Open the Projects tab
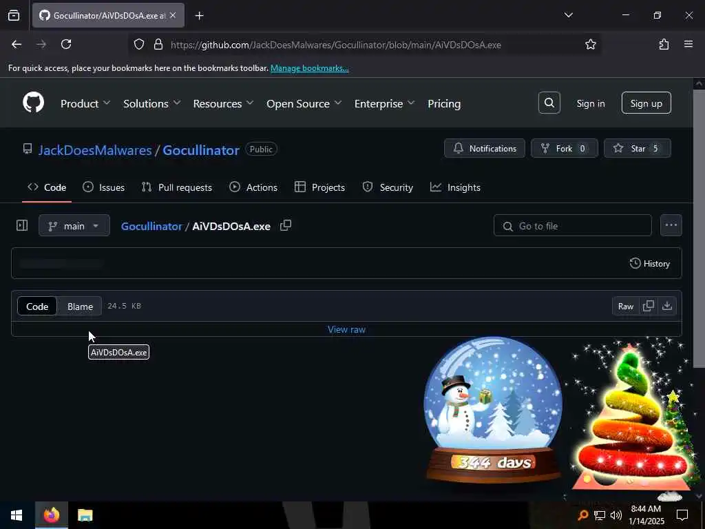 [x=319, y=187]
